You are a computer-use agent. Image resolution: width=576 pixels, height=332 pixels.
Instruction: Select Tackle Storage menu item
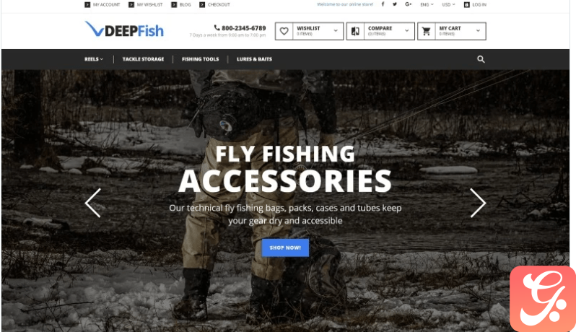point(143,59)
